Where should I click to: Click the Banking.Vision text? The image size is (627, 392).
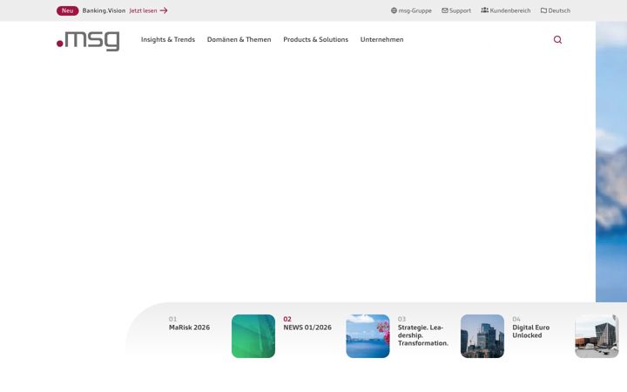104,10
